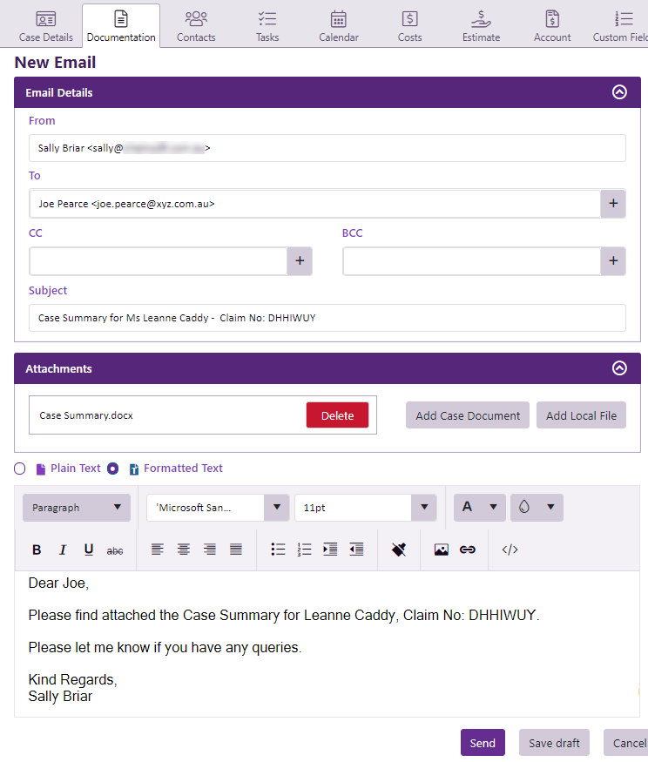Open the Paragraph style dropdown
648x762 pixels.
pos(77,508)
